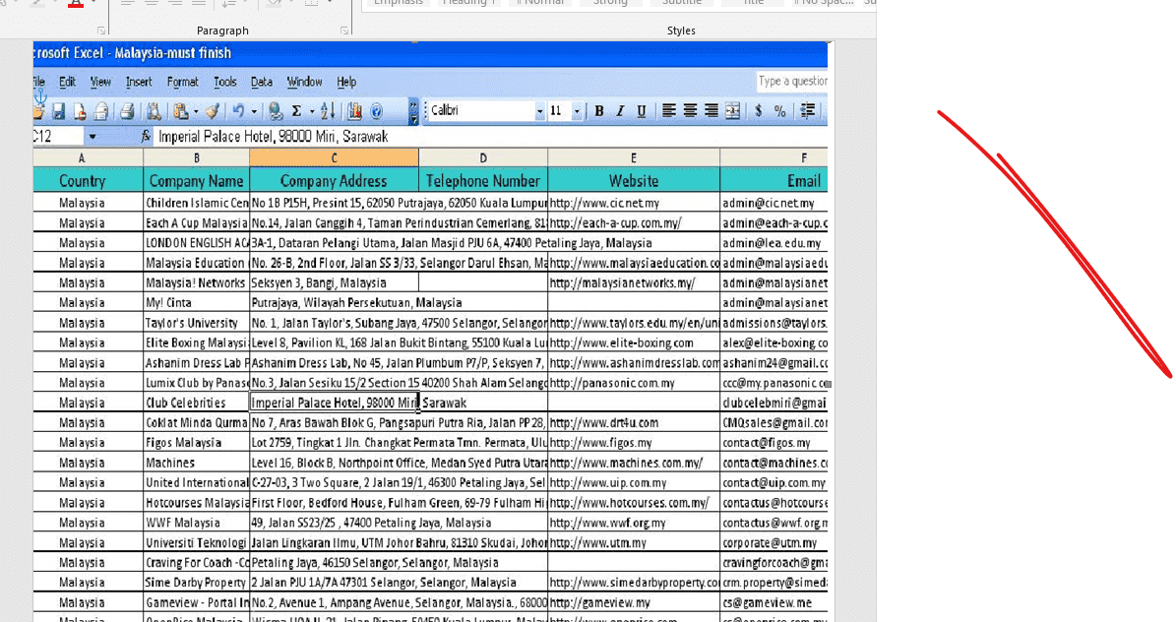Image resolution: width=1176 pixels, height=622 pixels.
Task: Select highlighted column C header
Action: point(334,157)
